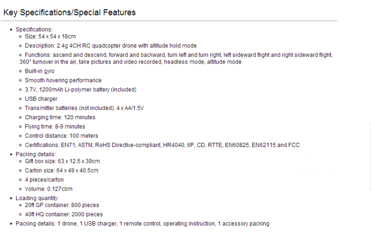Image resolution: width=371 pixels, height=238 pixels.
Task: Click the Functions ascend and descend text
Action: (176, 58)
